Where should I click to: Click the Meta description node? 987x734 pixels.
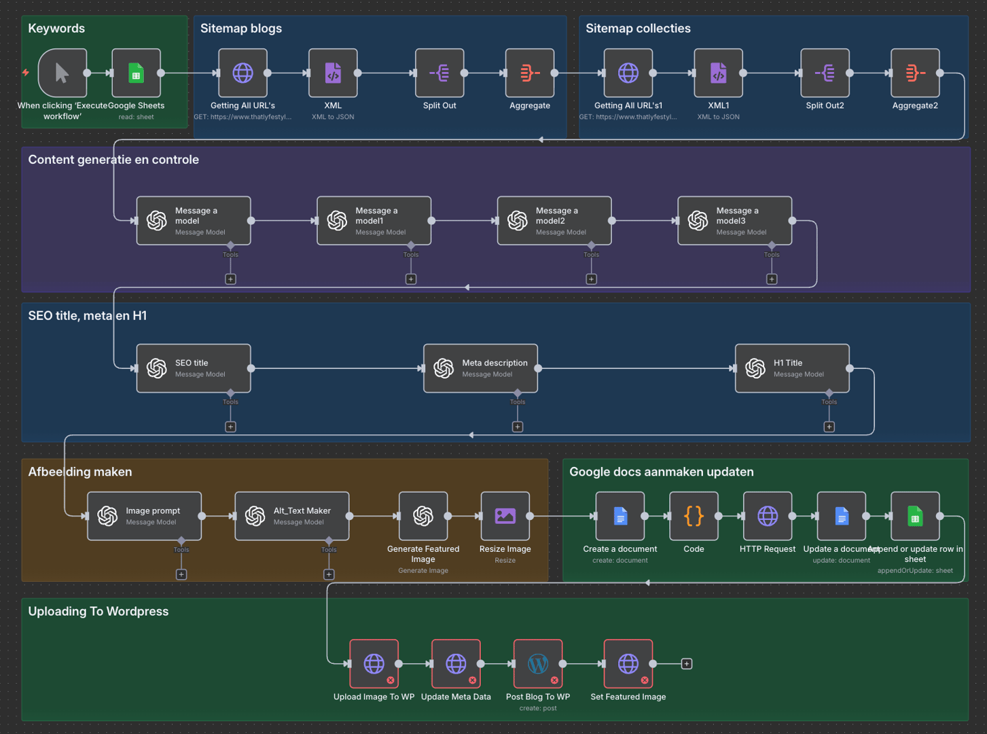click(x=480, y=368)
